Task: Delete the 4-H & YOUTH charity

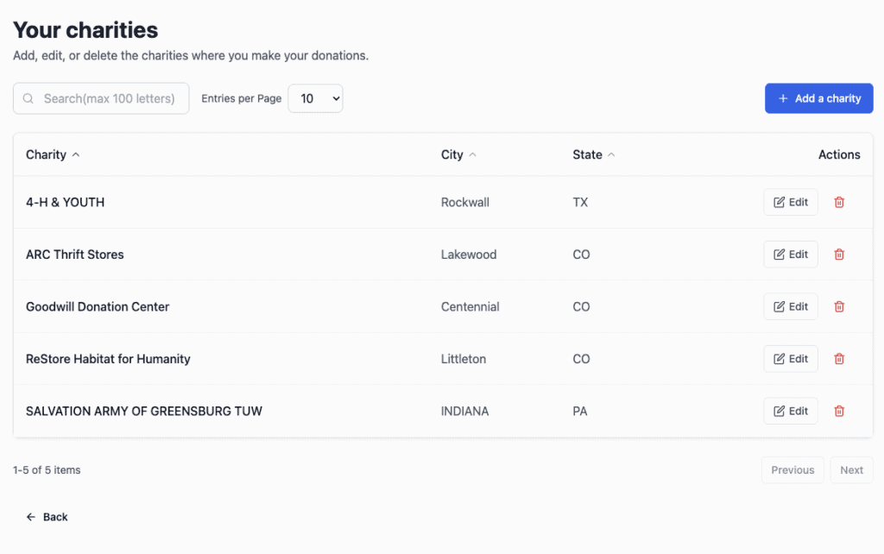Action: coord(838,202)
